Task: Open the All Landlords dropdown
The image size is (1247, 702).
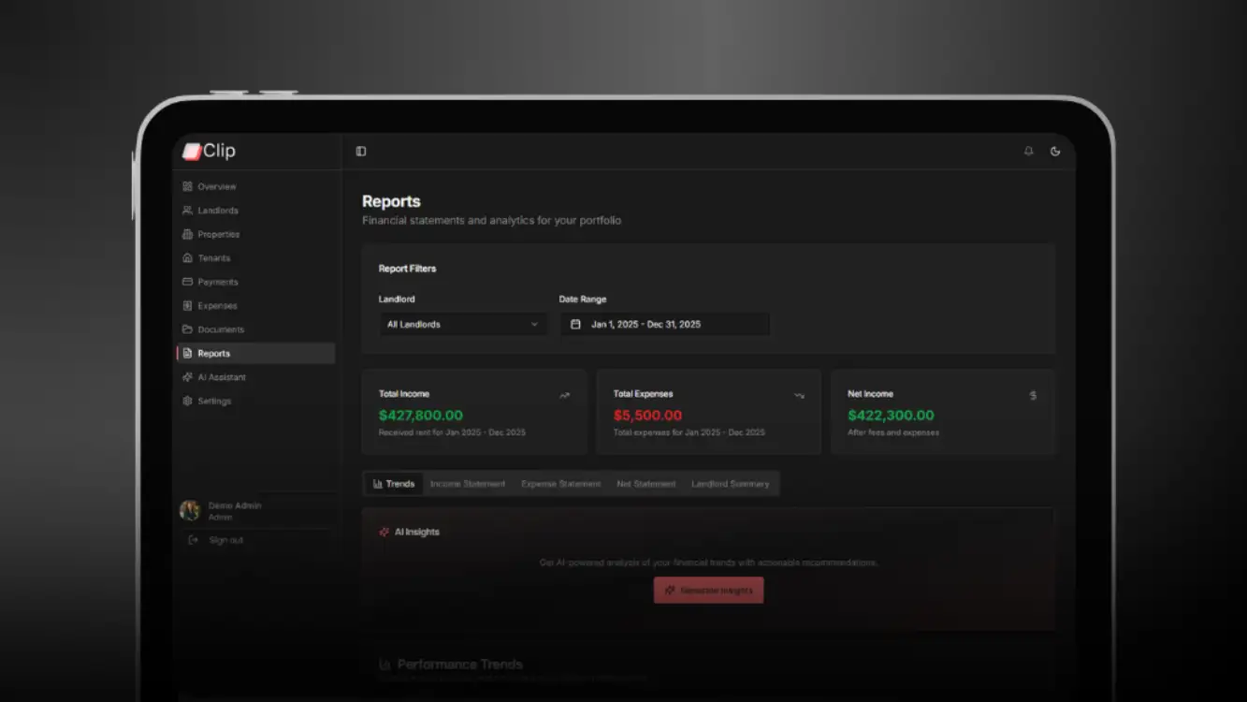Action: pyautogui.click(x=462, y=324)
